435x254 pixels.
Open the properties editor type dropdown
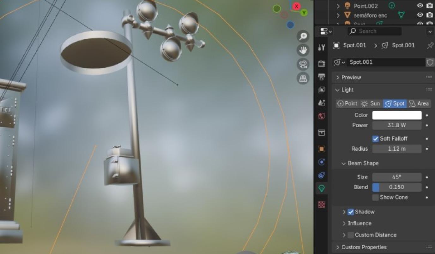(326, 31)
